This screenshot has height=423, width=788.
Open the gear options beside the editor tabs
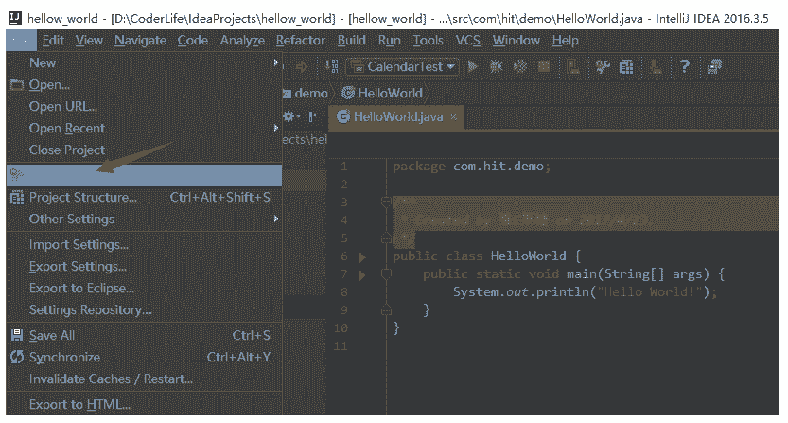290,116
